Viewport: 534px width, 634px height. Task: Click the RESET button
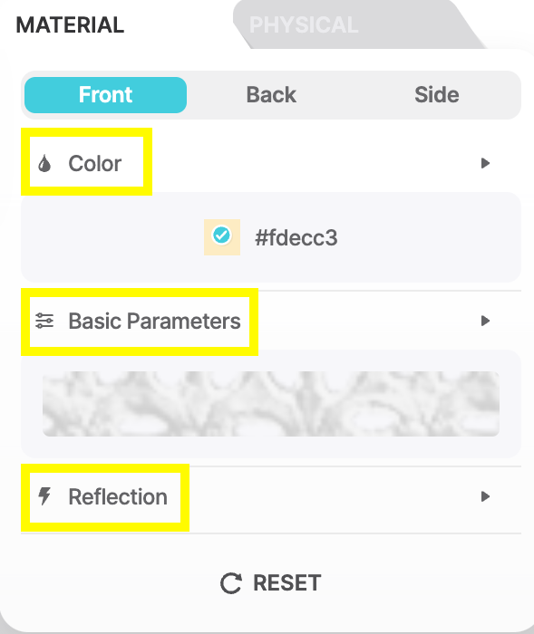(x=270, y=583)
